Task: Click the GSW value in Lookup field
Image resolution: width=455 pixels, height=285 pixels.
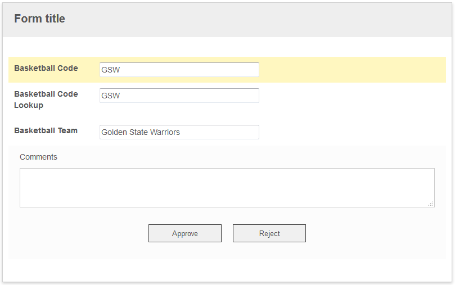Action: point(111,96)
